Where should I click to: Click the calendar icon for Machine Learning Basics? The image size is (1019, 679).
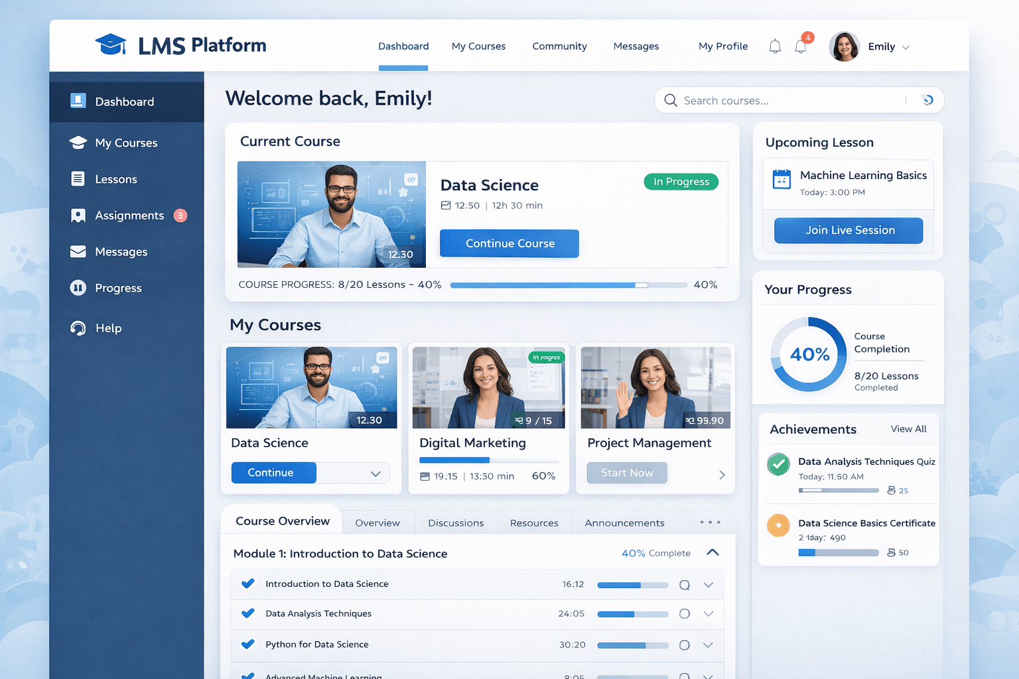coord(781,180)
